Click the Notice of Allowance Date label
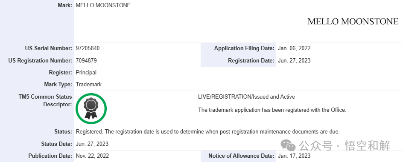Screen dimensions: 403x162 pyautogui.click(x=241, y=156)
